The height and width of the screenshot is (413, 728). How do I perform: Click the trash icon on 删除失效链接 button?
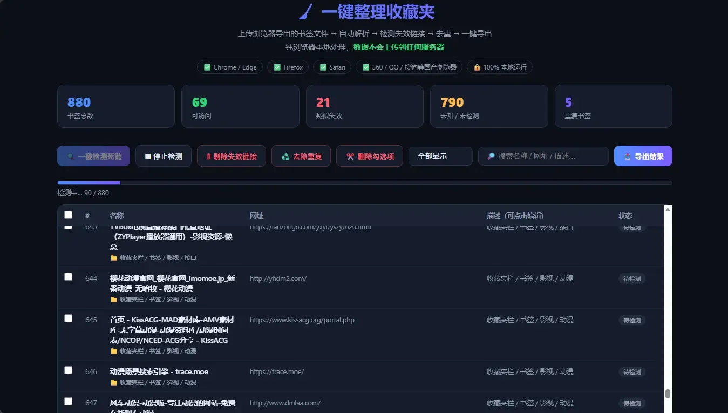click(x=208, y=156)
